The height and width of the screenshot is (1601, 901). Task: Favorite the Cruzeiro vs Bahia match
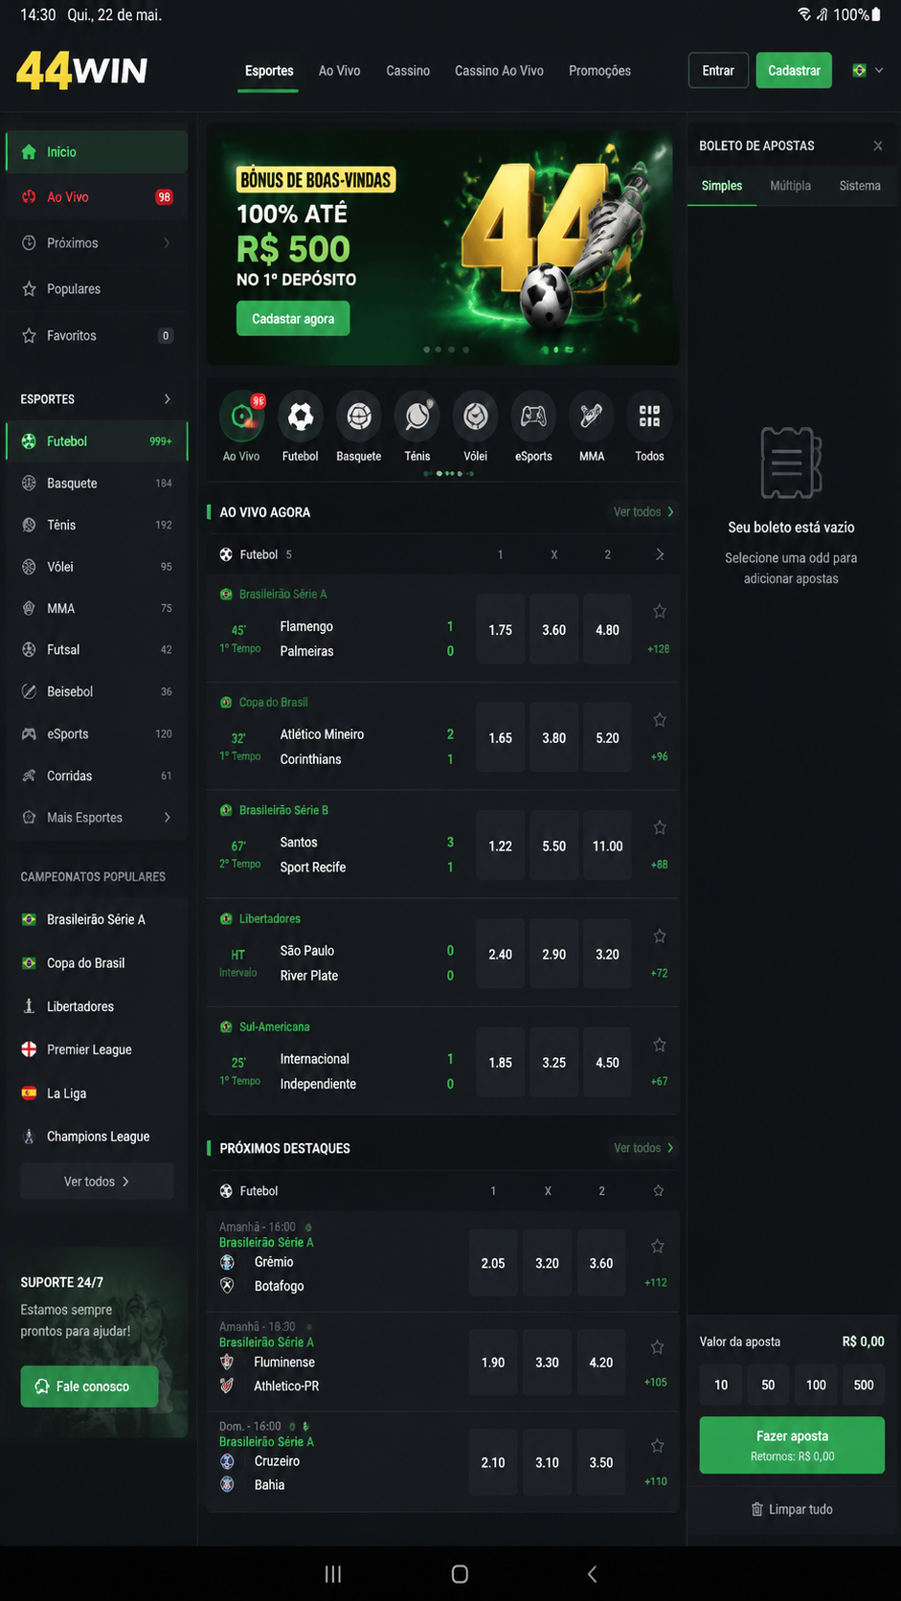point(658,1446)
